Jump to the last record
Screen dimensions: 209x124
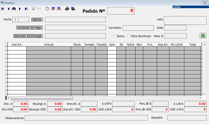pyautogui.click(x=26, y=9)
